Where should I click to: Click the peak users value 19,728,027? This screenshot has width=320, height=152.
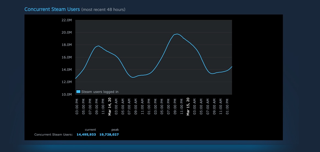pos(109,135)
